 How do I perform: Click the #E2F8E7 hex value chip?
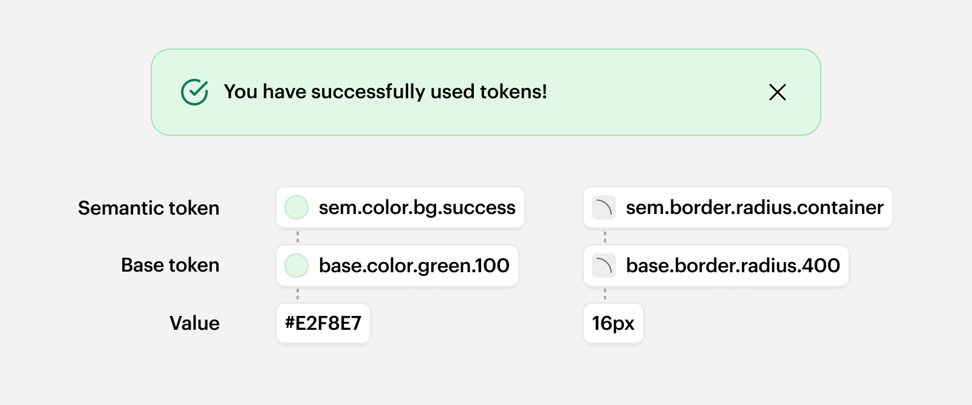point(323,323)
